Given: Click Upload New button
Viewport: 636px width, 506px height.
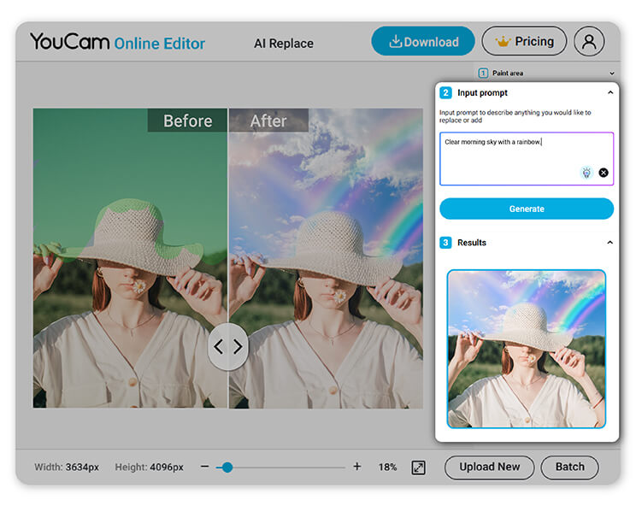Looking at the screenshot, I should click(489, 468).
